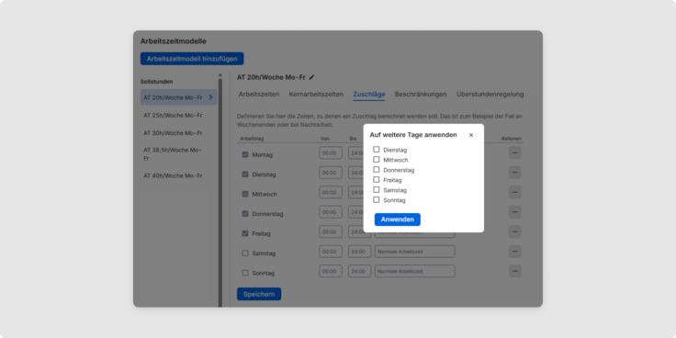This screenshot has height=338, width=676.
Task: Tick the Dienstag checkbox in the dialog
Action: 377,150
